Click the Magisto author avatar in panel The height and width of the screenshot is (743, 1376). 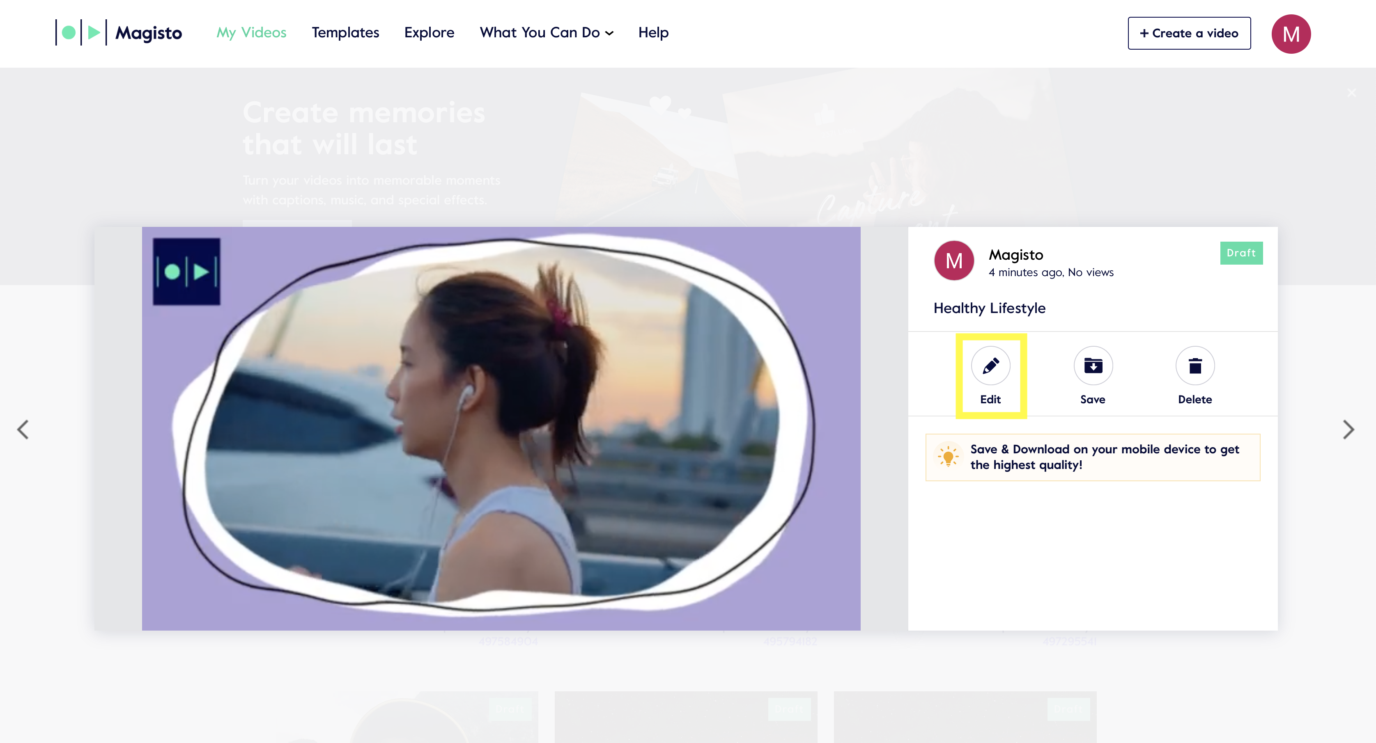pyautogui.click(x=954, y=261)
